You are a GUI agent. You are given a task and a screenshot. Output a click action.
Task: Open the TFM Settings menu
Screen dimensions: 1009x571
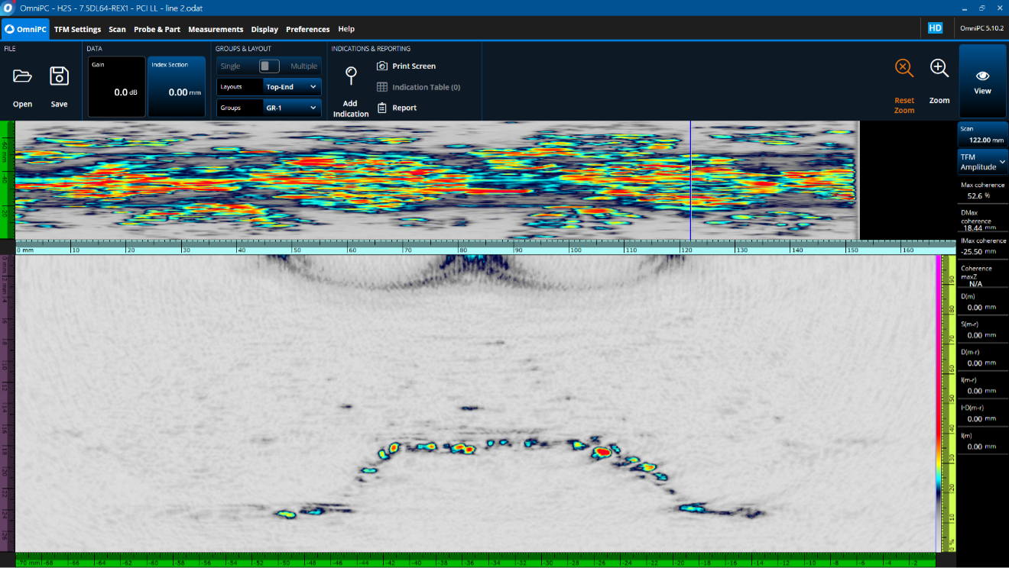(77, 29)
